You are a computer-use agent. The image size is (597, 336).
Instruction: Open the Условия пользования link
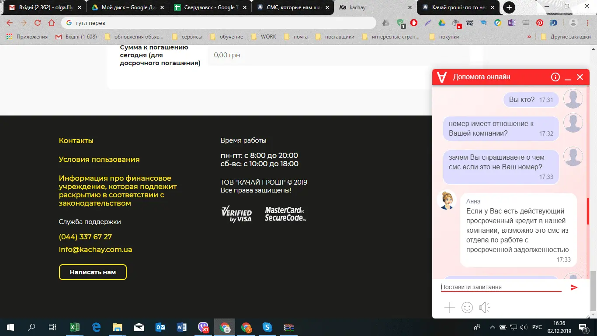(x=99, y=159)
